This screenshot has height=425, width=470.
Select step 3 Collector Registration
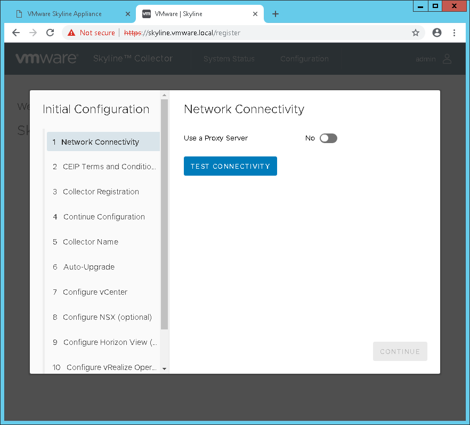tap(103, 192)
